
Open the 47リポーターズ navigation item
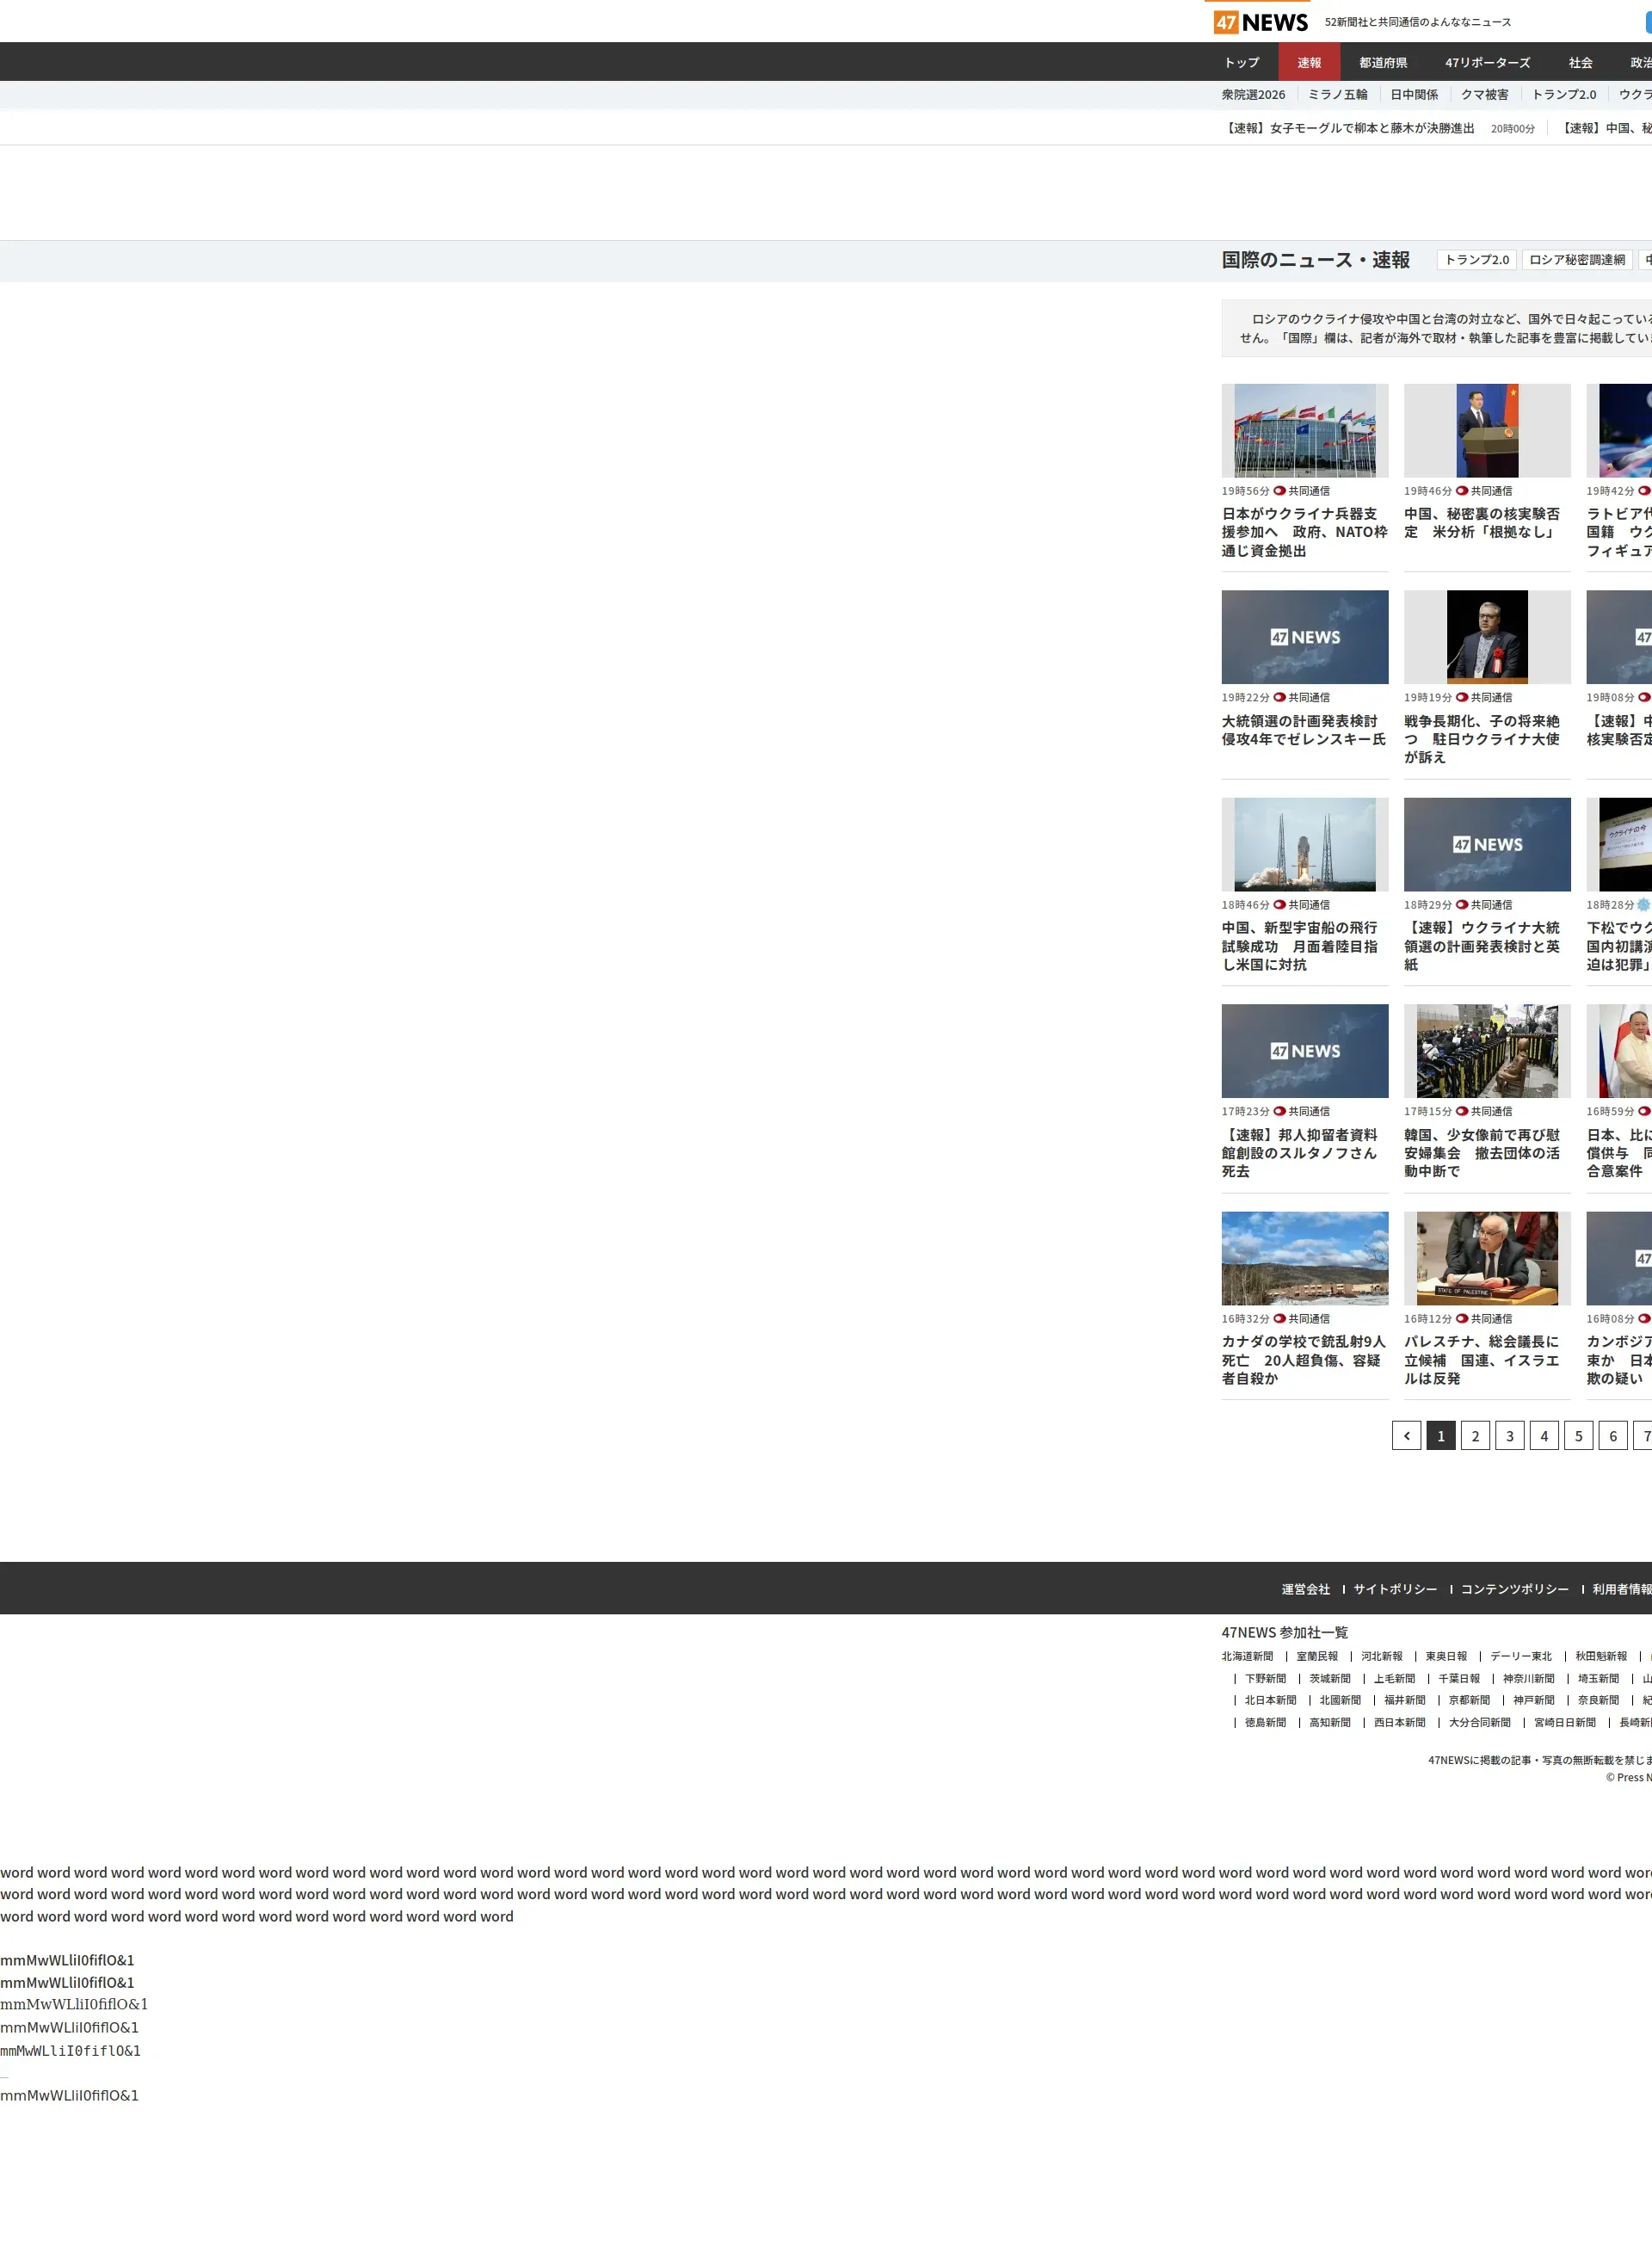[1487, 63]
